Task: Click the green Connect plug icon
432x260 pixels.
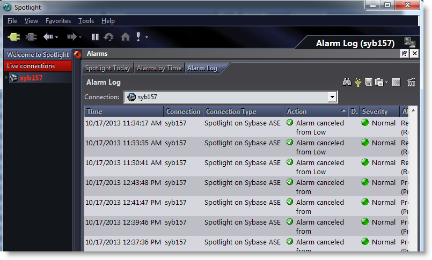Action: pos(13,37)
